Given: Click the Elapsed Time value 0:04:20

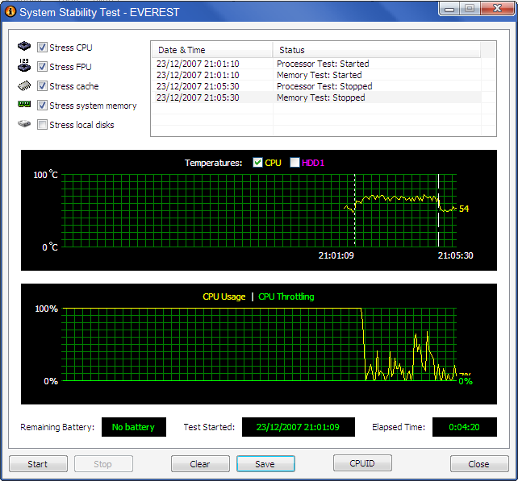Looking at the screenshot, I should (x=465, y=427).
